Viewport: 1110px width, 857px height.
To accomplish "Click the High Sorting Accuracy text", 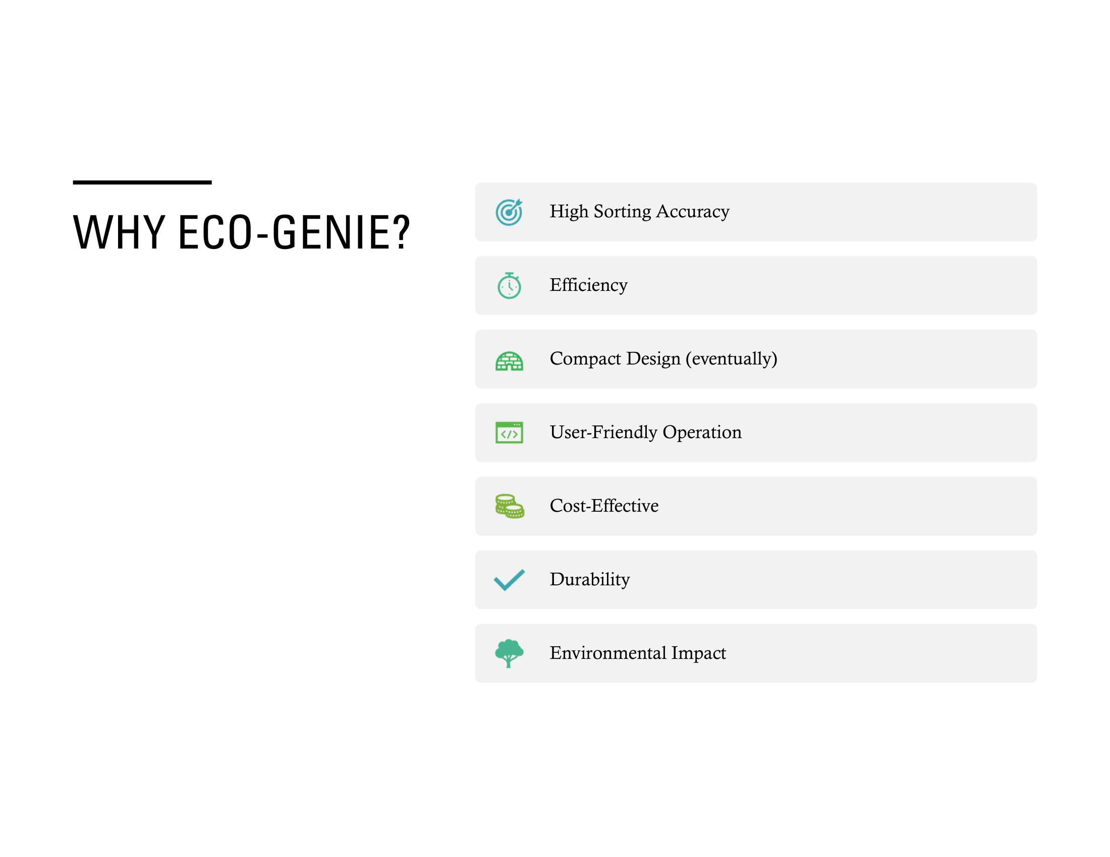I will (x=639, y=211).
